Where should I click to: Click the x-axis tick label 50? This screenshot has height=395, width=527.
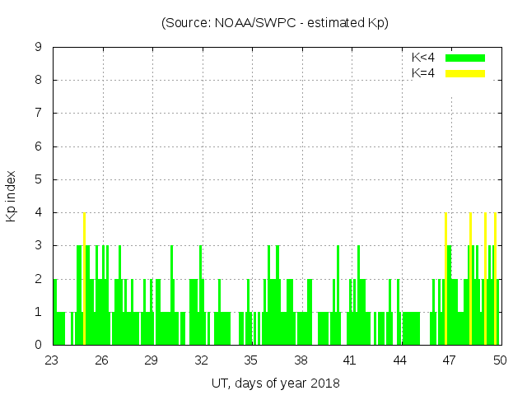(499, 360)
